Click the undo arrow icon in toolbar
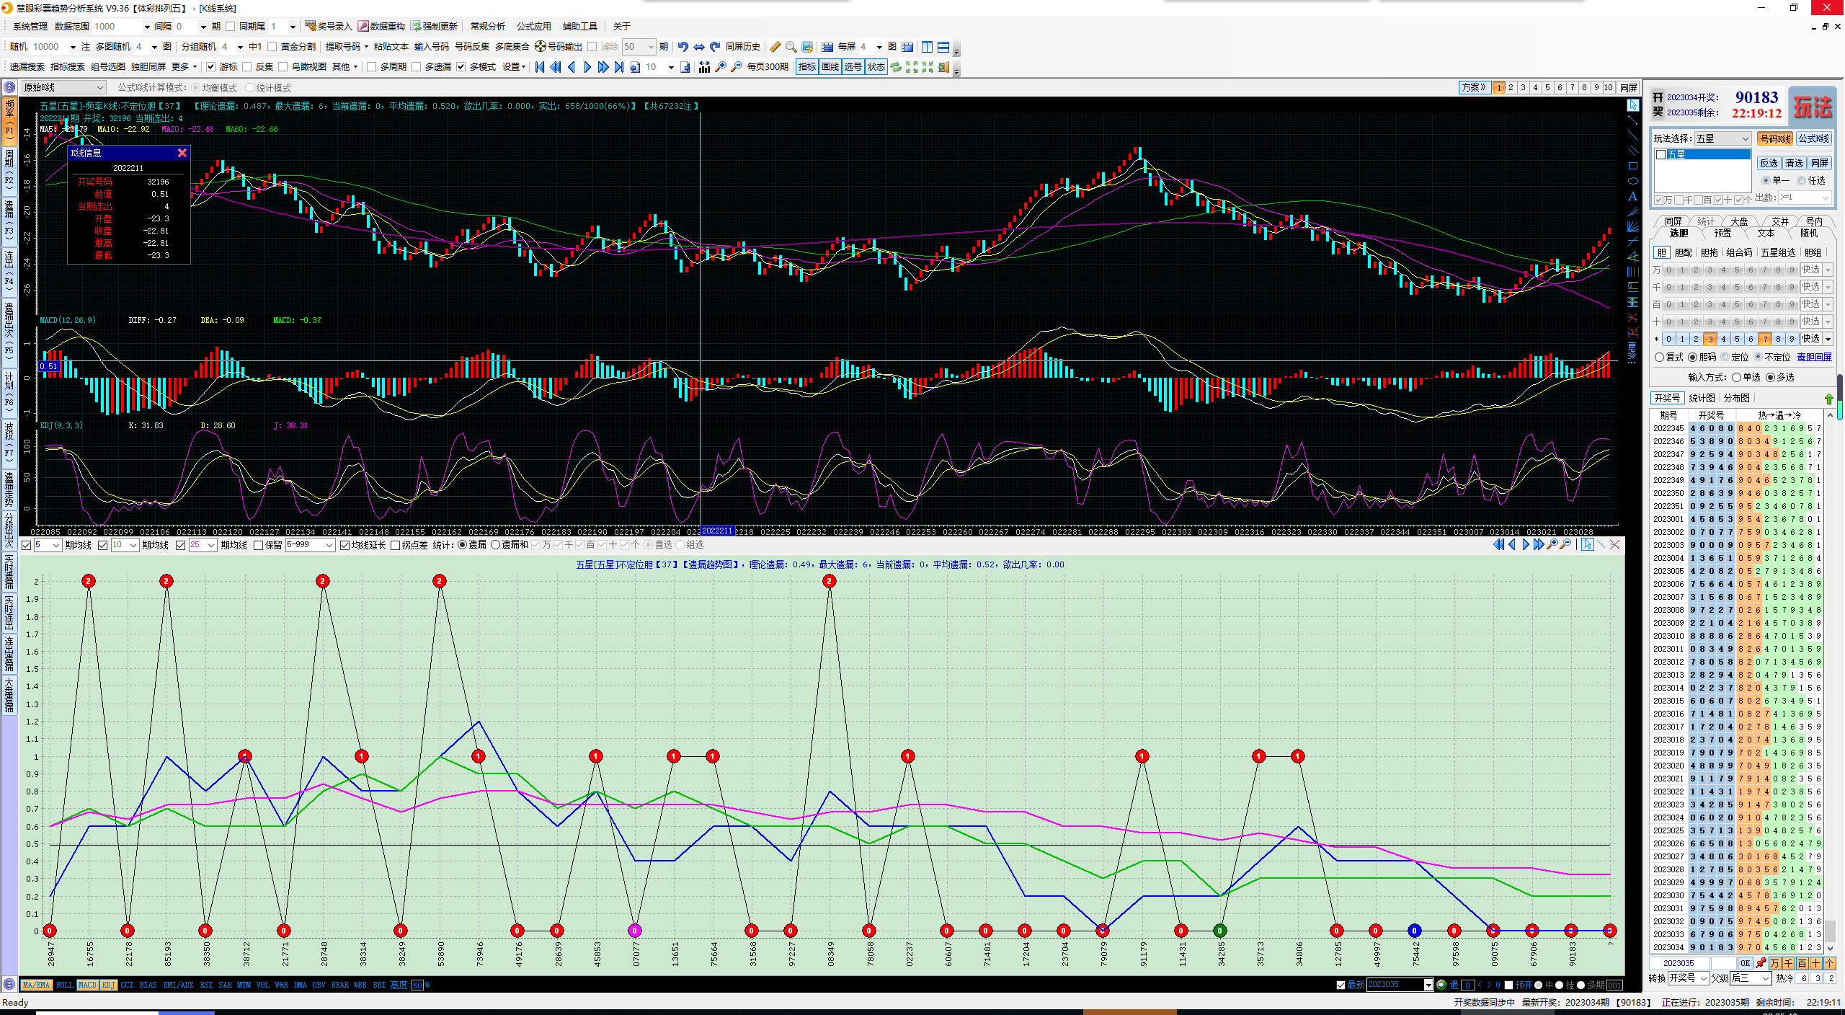The width and height of the screenshot is (1845, 1015). [683, 47]
